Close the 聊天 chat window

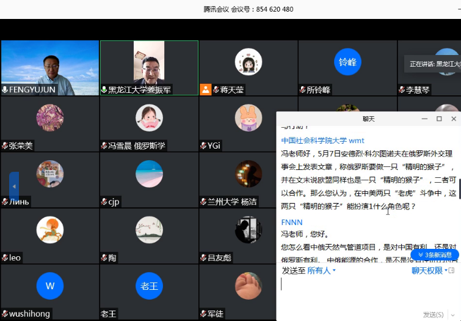(454, 119)
